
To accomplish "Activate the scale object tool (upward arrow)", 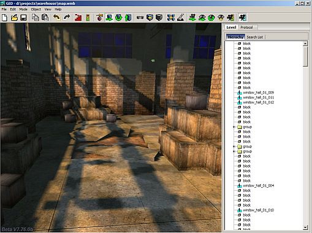I will pyautogui.click(x=128, y=18).
